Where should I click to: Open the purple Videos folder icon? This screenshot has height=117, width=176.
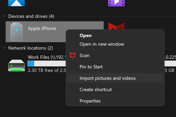click(x=116, y=3)
